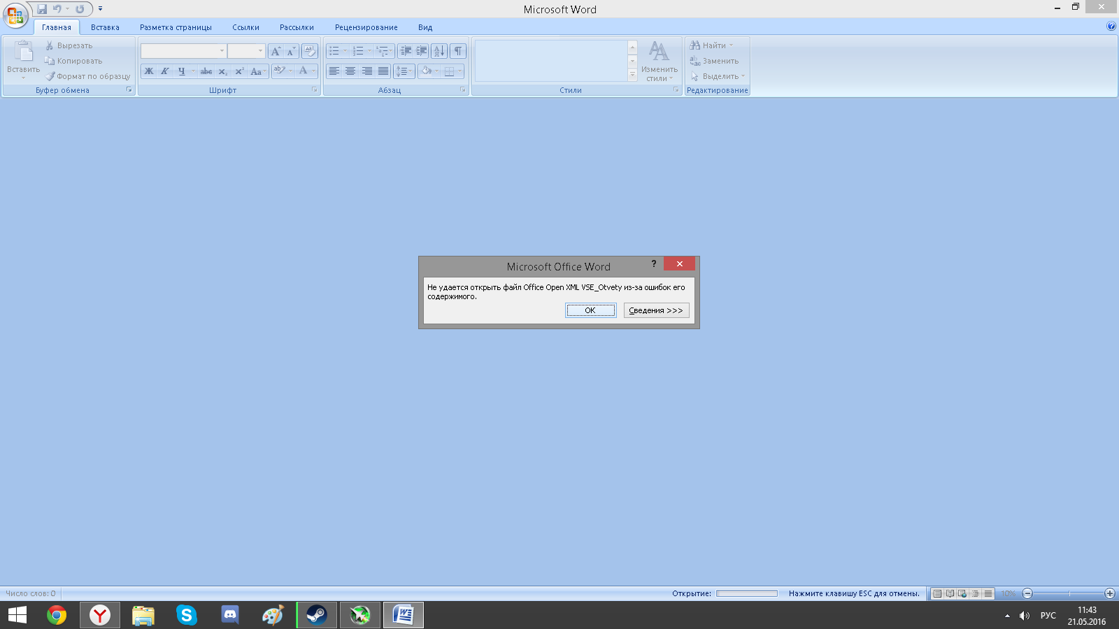Click Найти in the editing group
The height and width of the screenshot is (629, 1119).
coord(711,45)
